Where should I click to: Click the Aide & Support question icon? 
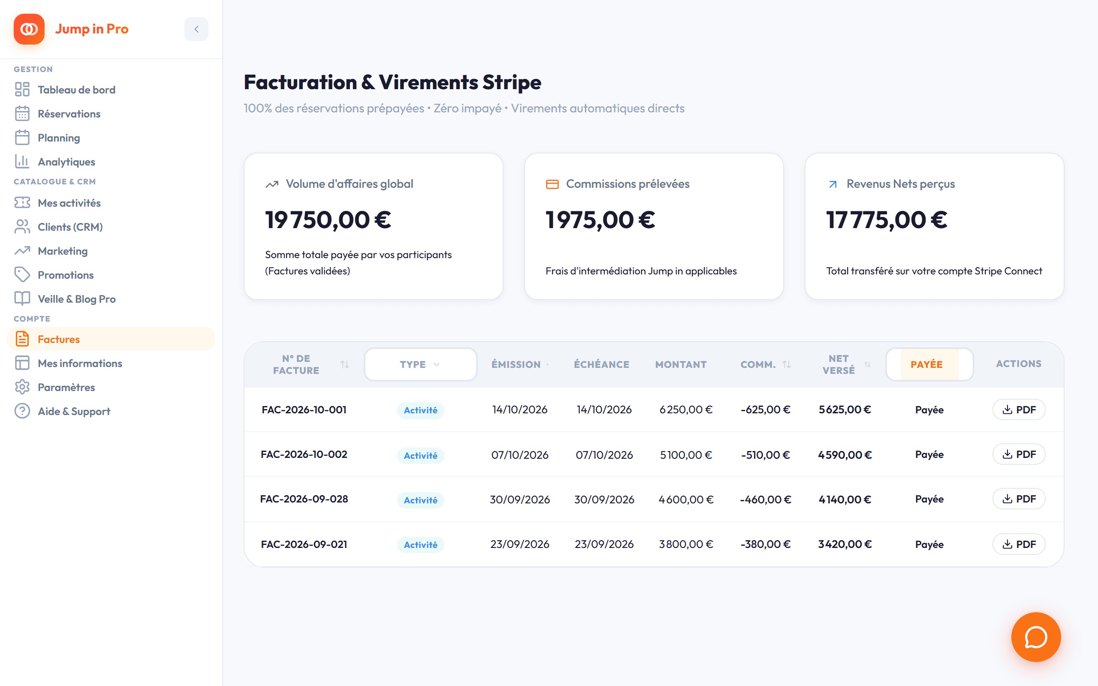pos(22,411)
